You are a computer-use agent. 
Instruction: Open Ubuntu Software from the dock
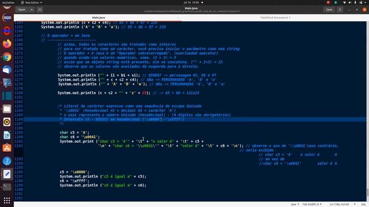(7, 148)
